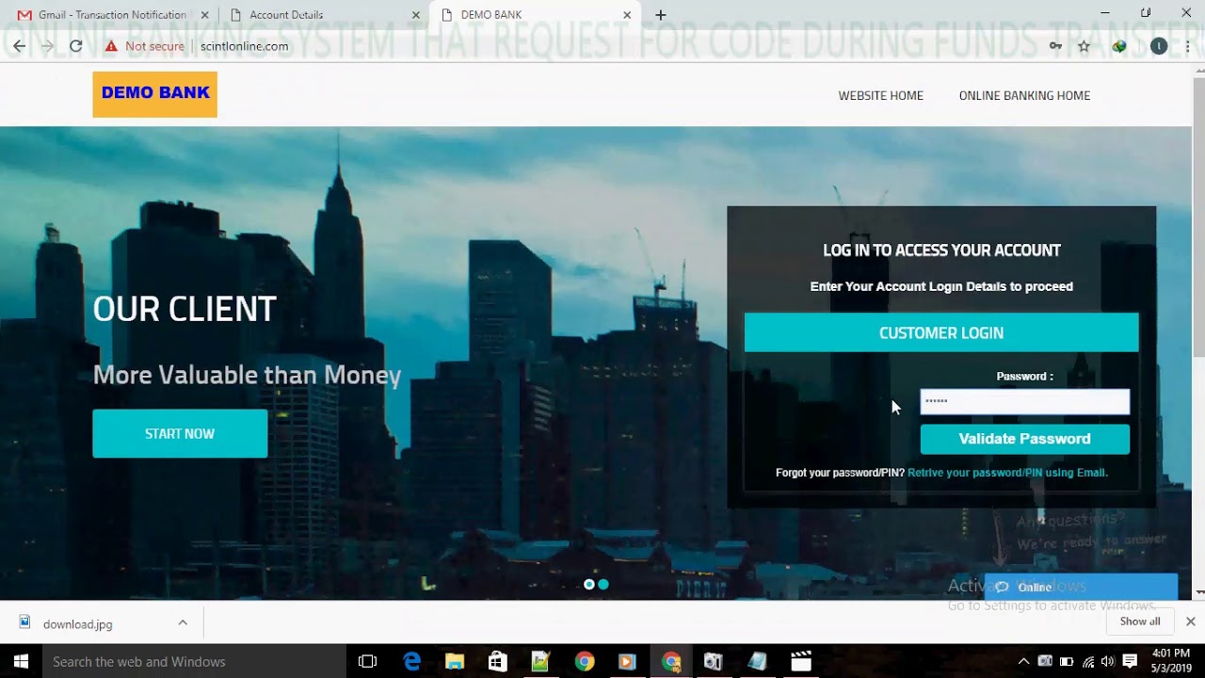Expand the download.jpg options chevron

pyautogui.click(x=183, y=622)
